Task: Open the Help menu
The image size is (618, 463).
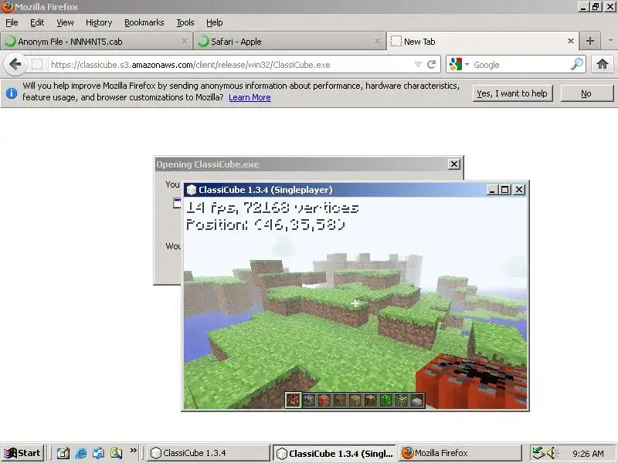Action: (x=215, y=22)
